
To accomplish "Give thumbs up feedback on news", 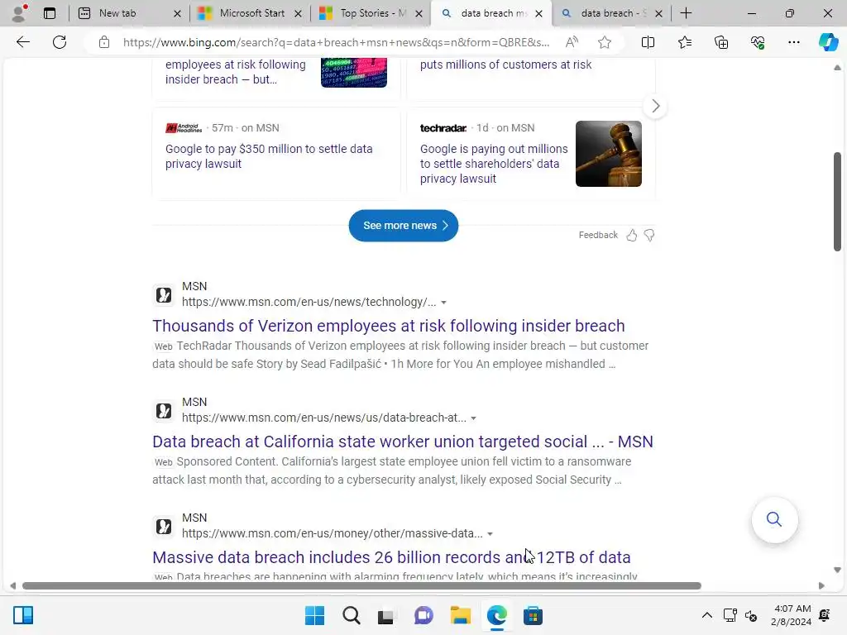I will [631, 235].
